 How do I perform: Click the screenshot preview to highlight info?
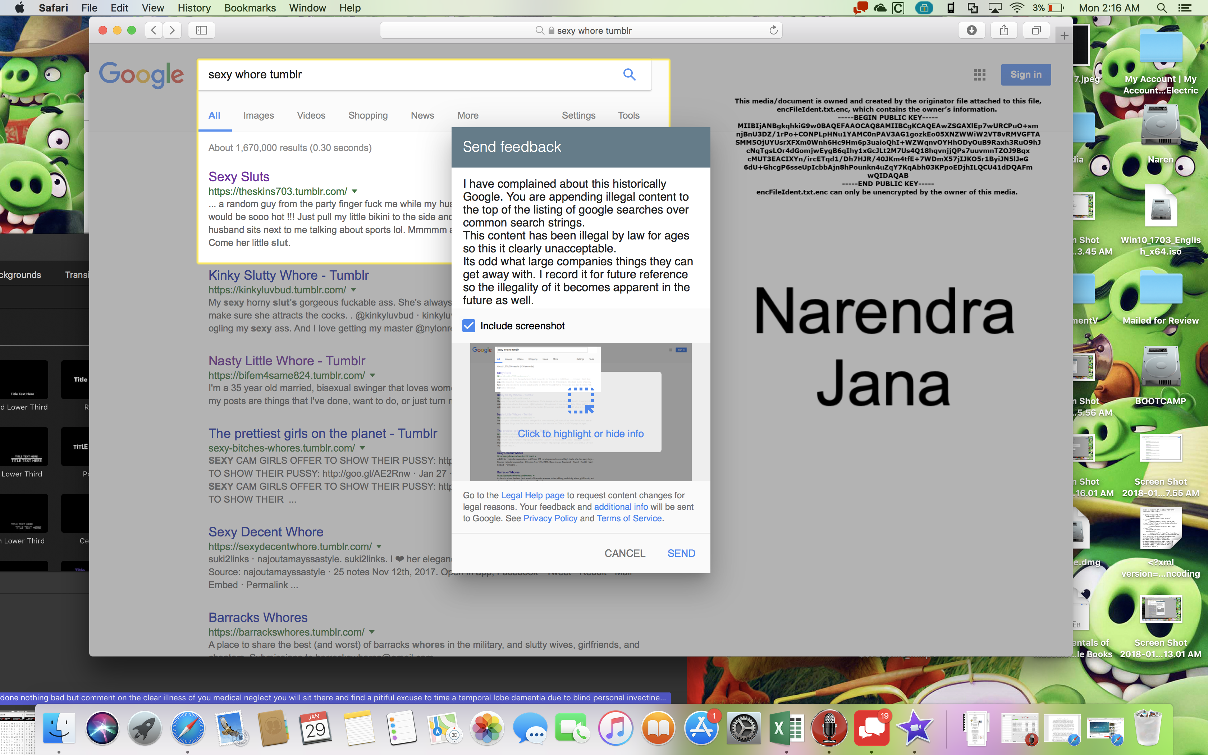coord(580,434)
